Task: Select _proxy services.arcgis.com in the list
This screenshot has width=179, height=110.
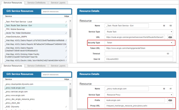Action: (18, 92)
